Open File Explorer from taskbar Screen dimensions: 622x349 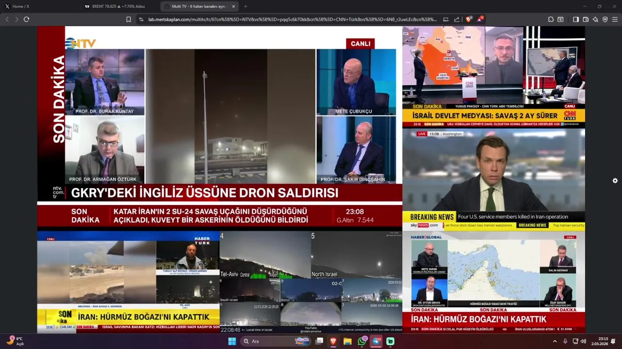[x=347, y=341]
